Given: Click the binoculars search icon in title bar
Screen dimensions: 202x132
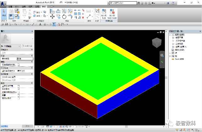Looking at the screenshot, I should click(139, 3).
